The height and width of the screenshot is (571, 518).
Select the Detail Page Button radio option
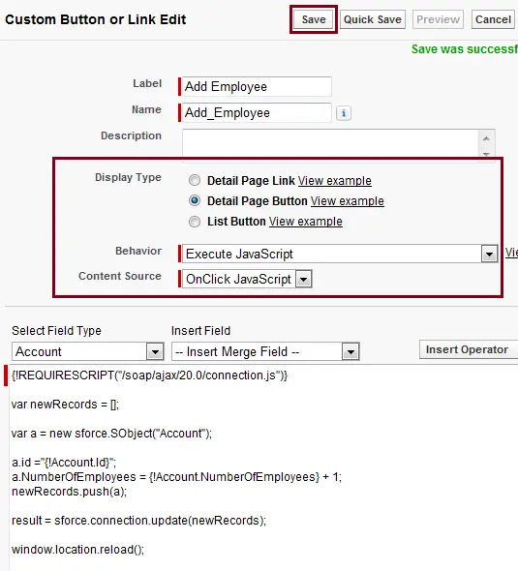pos(195,200)
